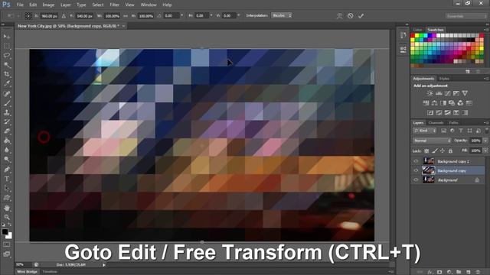490x275 pixels.
Task: Select the Pen tool
Action: point(7,170)
